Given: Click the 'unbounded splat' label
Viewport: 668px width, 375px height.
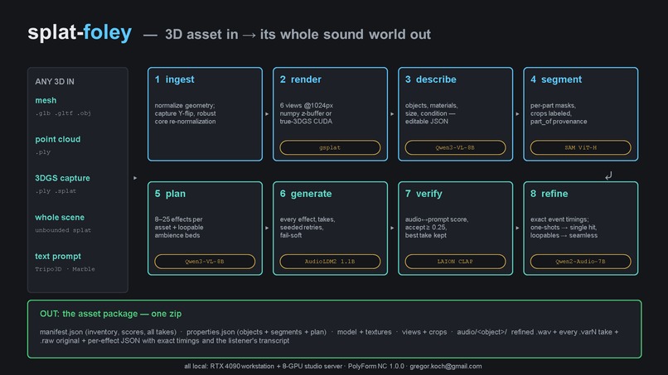Looking at the screenshot, I should pos(63,230).
